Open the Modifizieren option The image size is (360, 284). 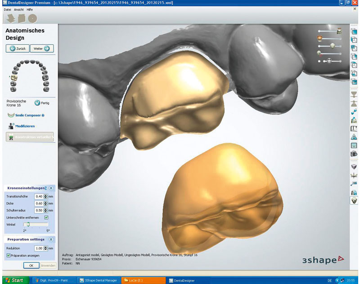(25, 126)
